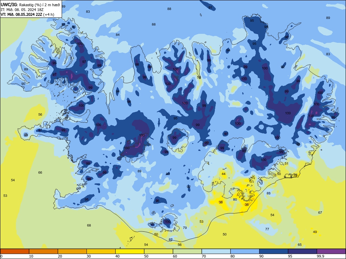
Task: Click the 80–90 blue legend swatch
Action: [245, 251]
